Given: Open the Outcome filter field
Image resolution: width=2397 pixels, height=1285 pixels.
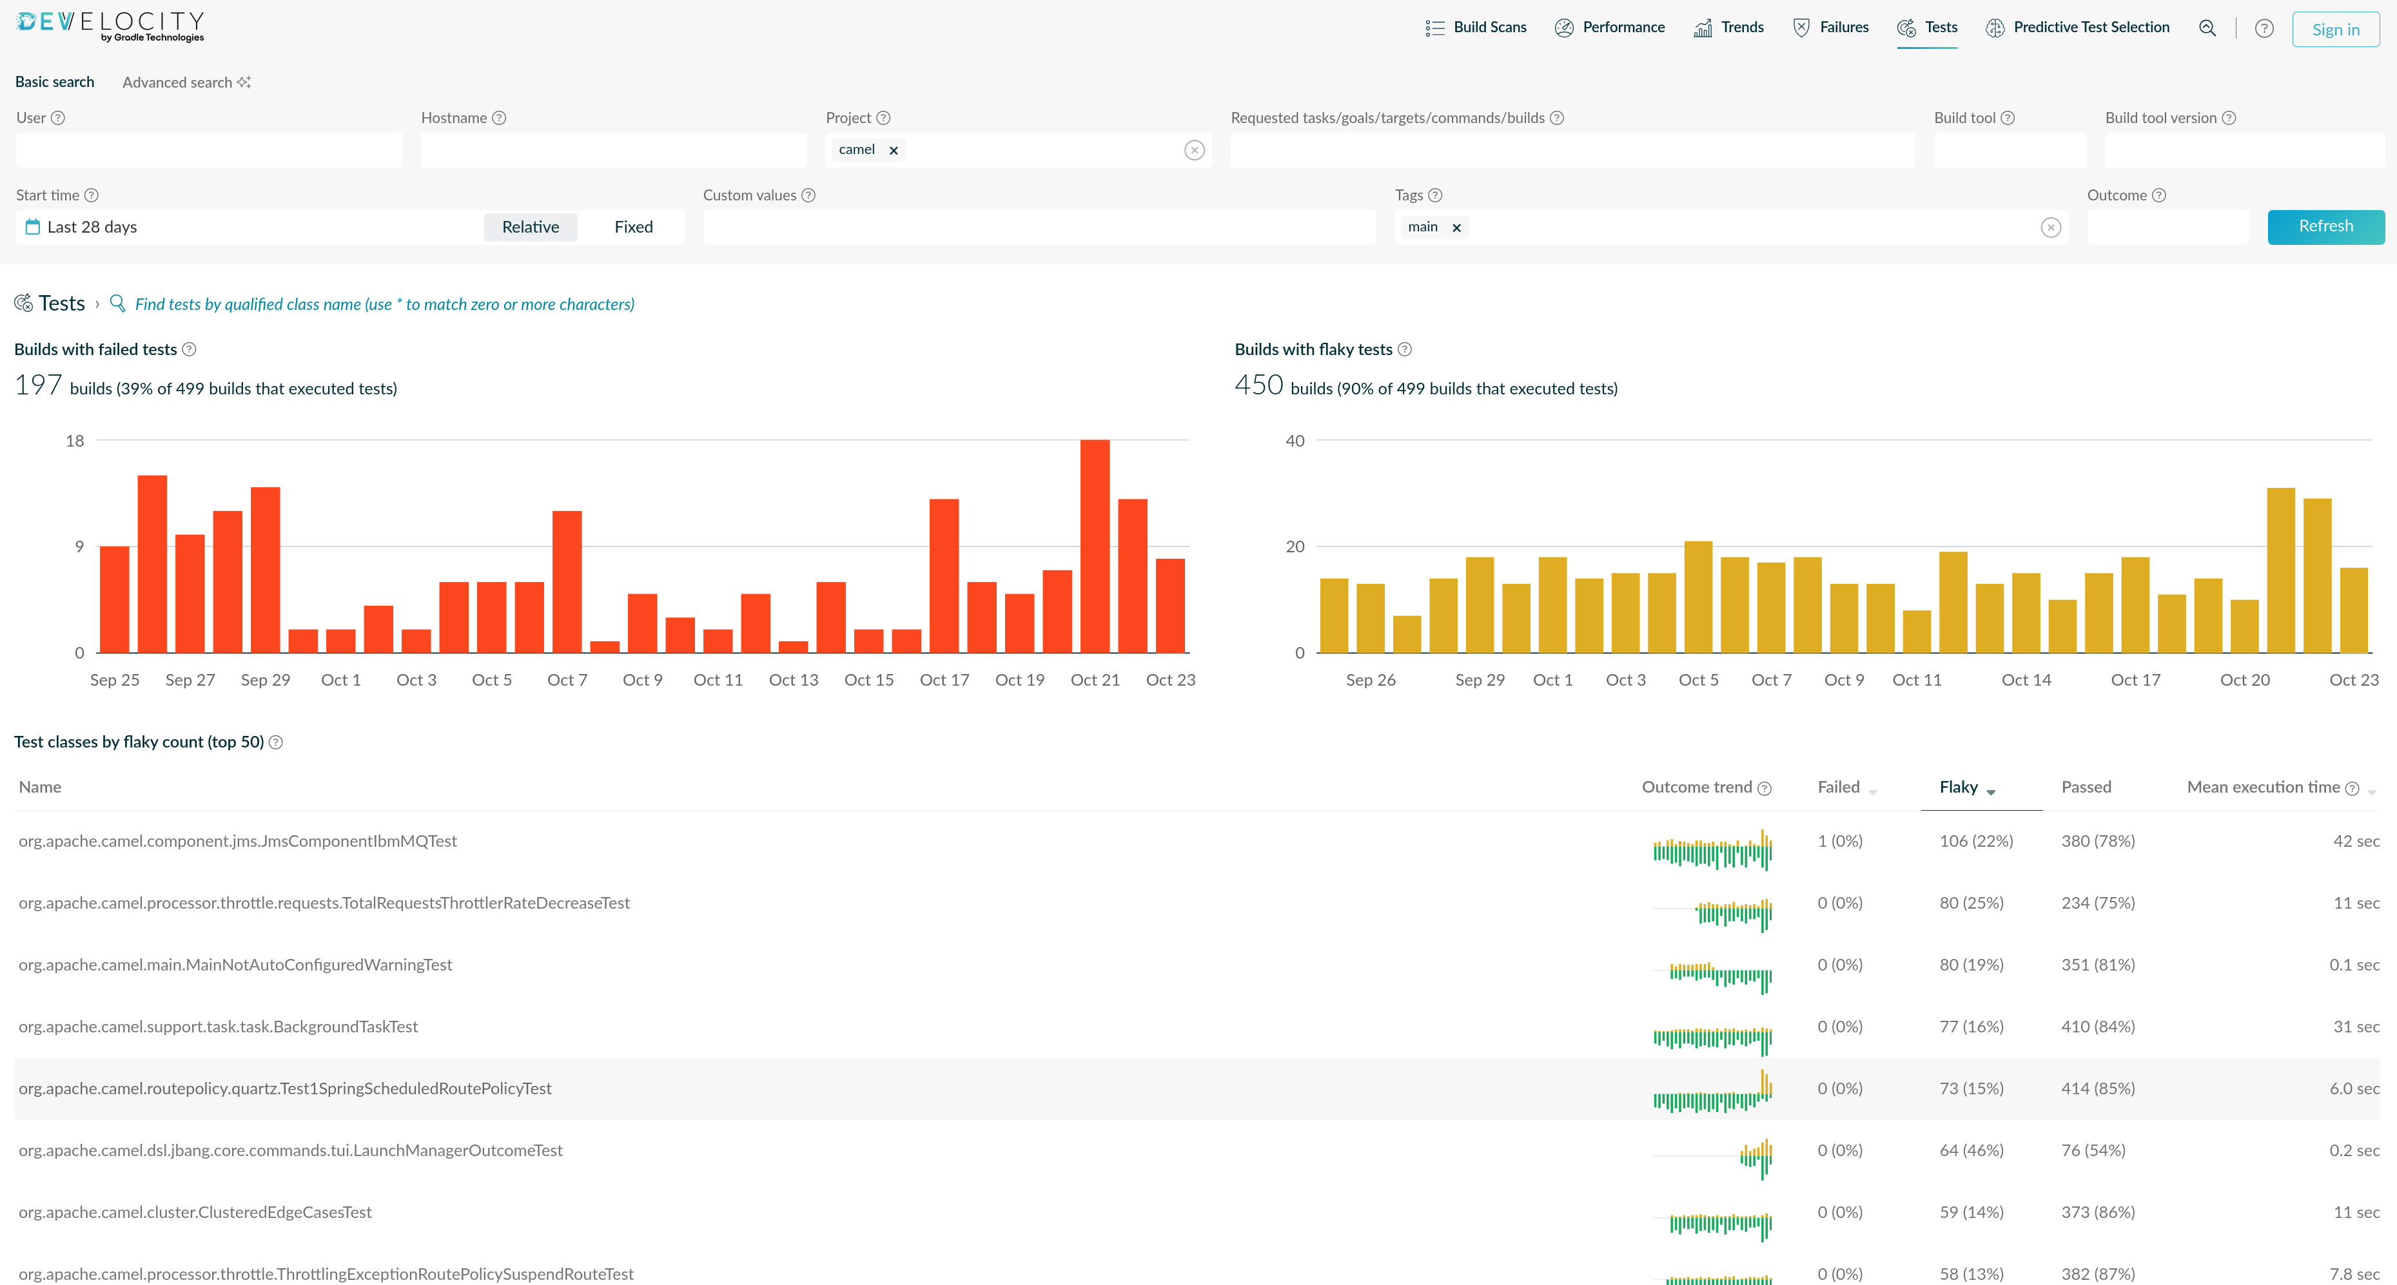Looking at the screenshot, I should pos(2167,227).
